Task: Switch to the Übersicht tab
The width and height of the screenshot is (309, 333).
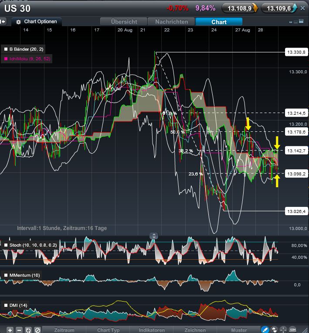Action: tap(124, 22)
